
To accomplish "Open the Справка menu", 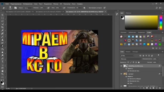I will point(80,4).
